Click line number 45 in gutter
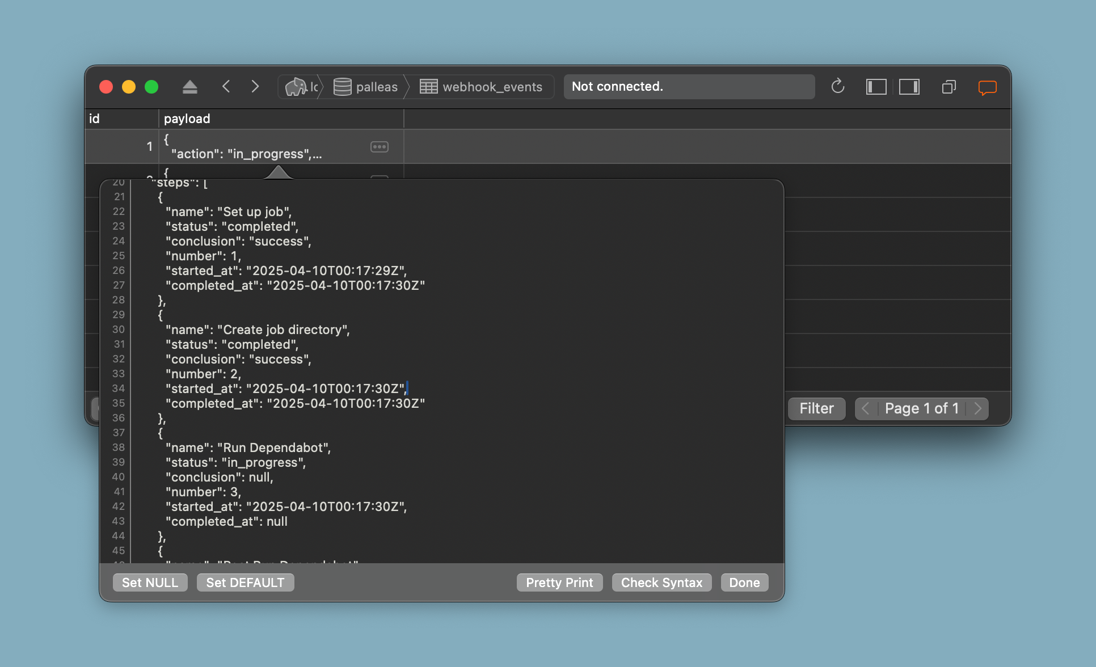Image resolution: width=1096 pixels, height=667 pixels. [x=119, y=551]
